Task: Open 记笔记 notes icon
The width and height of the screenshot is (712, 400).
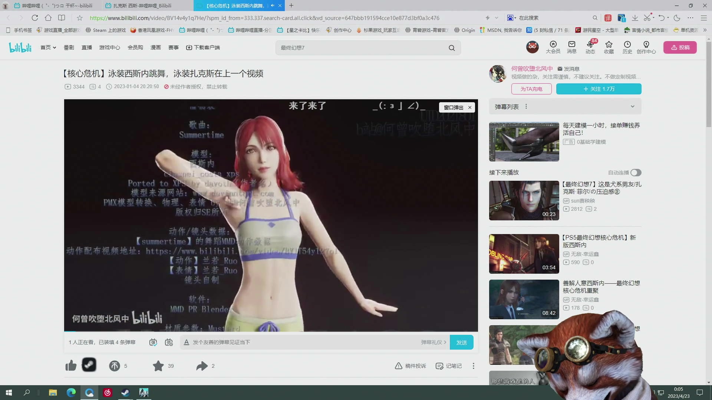Action: point(449,366)
